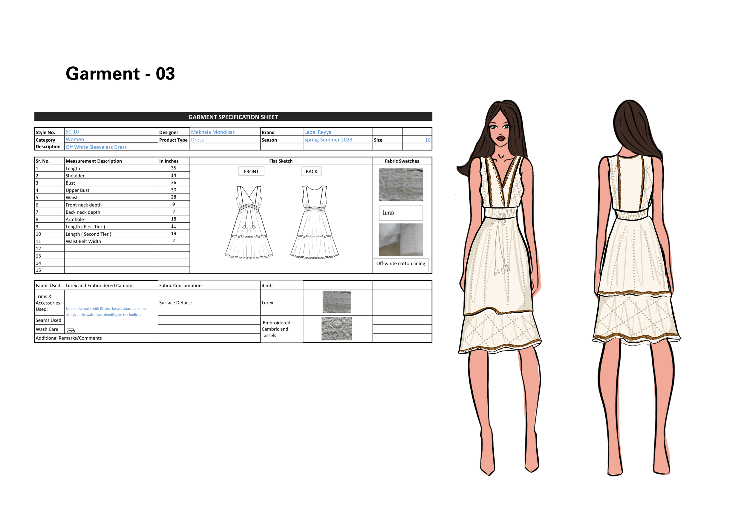747x528 pixels.
Task: Click the designer name Mekhala Moholkar
Action: pos(212,132)
